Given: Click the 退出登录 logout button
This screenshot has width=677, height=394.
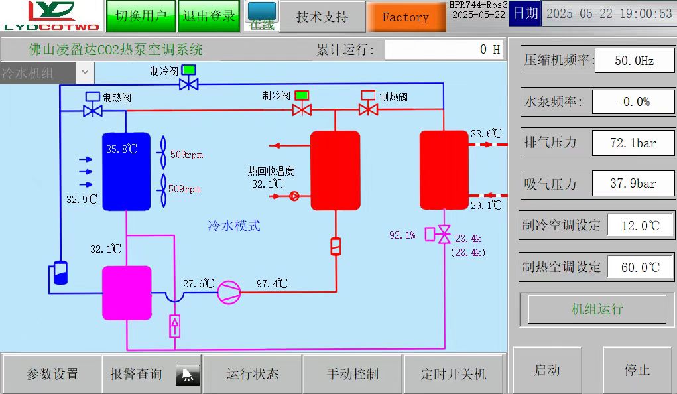Looking at the screenshot, I should click(209, 16).
